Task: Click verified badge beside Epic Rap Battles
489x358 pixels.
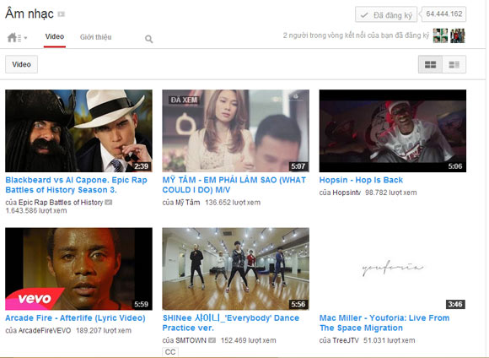Action: coord(109,203)
